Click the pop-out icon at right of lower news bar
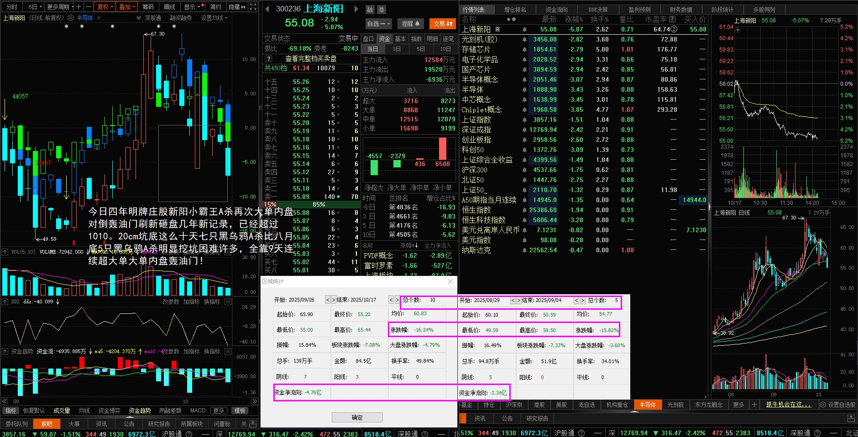 pyautogui.click(x=851, y=418)
